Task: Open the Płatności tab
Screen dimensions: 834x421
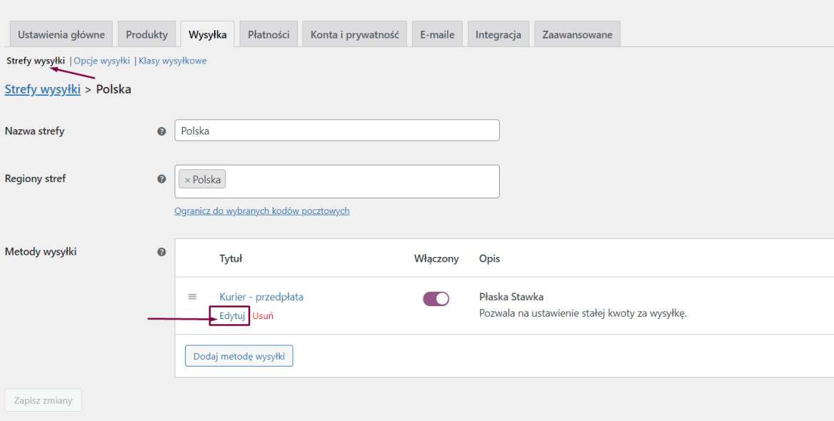Action: (x=268, y=34)
